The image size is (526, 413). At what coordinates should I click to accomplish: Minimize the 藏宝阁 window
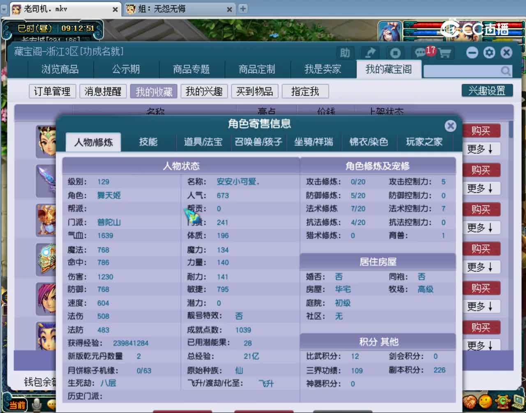472,53
